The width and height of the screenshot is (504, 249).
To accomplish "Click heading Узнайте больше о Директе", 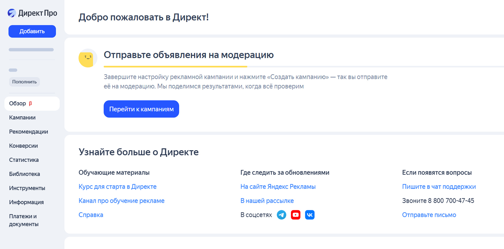I will pos(139,152).
